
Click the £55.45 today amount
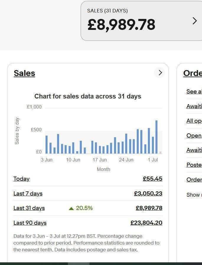(x=152, y=179)
